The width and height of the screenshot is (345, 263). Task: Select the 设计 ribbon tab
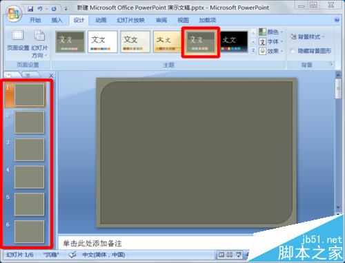79,20
